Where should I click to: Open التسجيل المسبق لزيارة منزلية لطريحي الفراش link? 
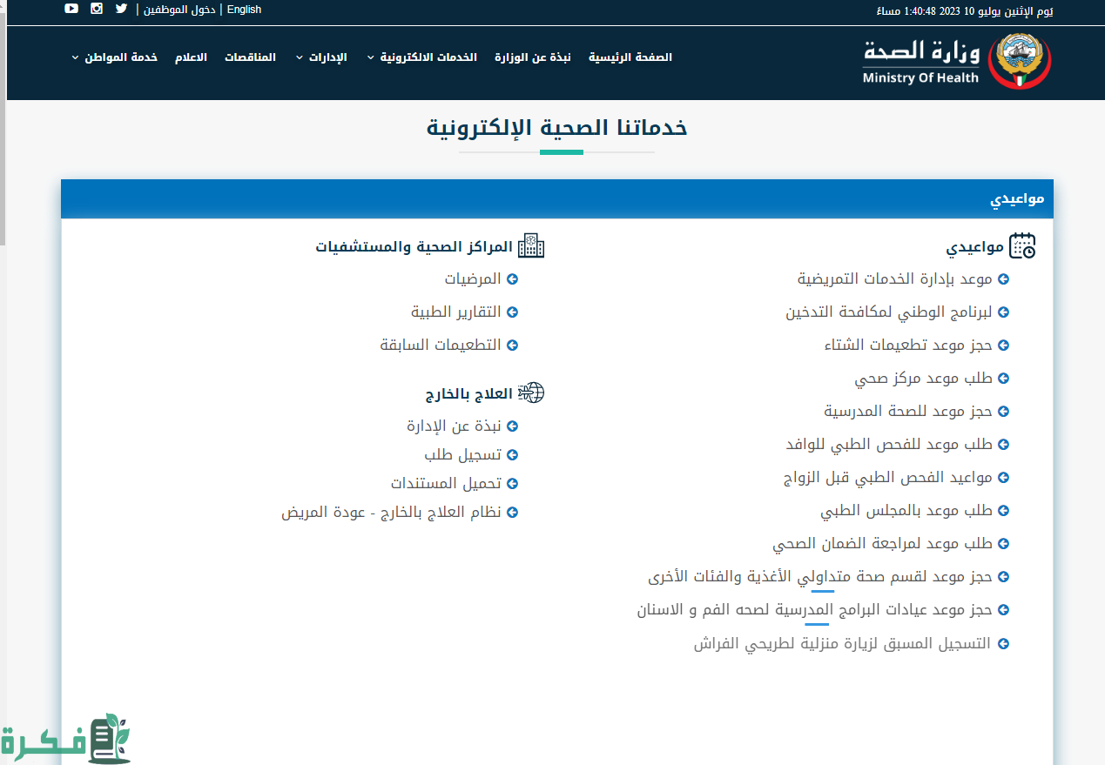tap(843, 644)
